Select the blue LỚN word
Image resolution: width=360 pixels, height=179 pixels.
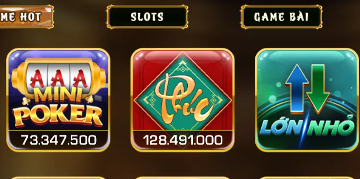pos(280,128)
